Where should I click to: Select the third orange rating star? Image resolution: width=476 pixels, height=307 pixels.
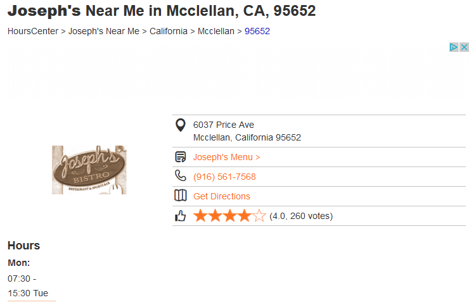coord(230,215)
